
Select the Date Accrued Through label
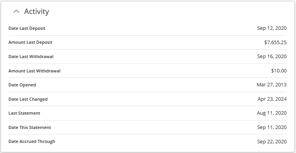(x=32, y=141)
